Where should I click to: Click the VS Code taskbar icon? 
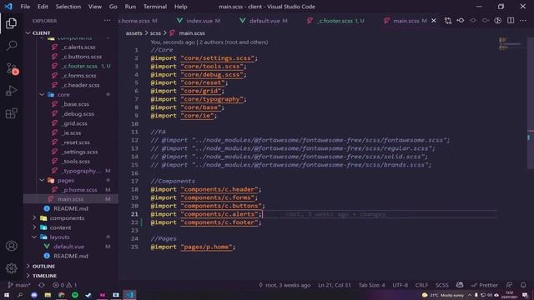pyautogui.click(x=129, y=295)
